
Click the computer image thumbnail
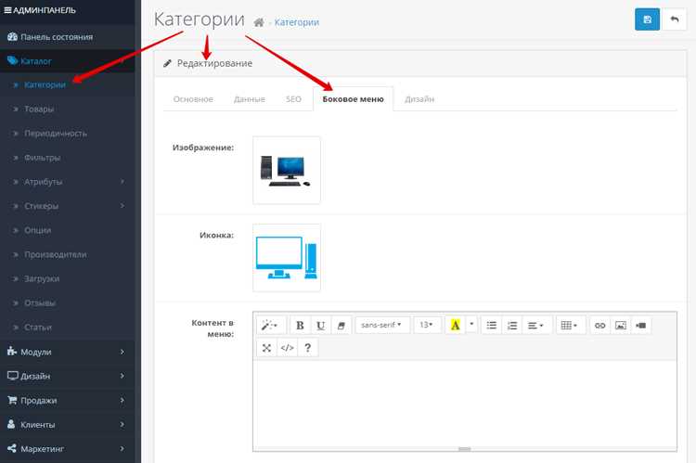(x=287, y=171)
